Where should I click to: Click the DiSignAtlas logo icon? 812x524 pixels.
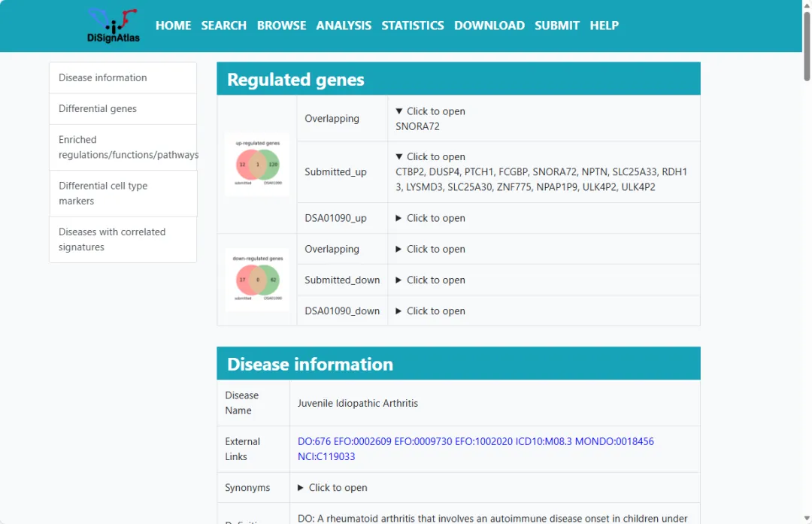[x=113, y=26]
